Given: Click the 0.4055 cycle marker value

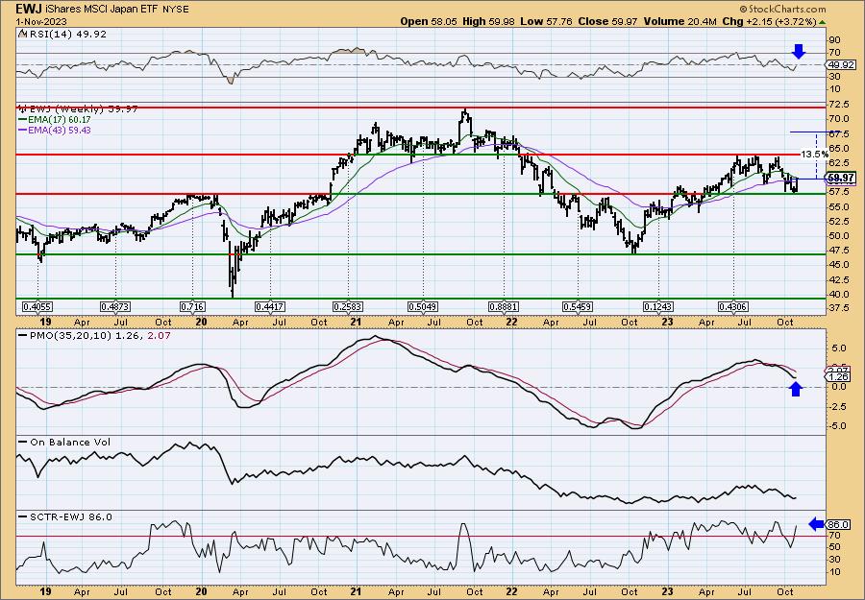Looking at the screenshot, I should click(x=38, y=307).
